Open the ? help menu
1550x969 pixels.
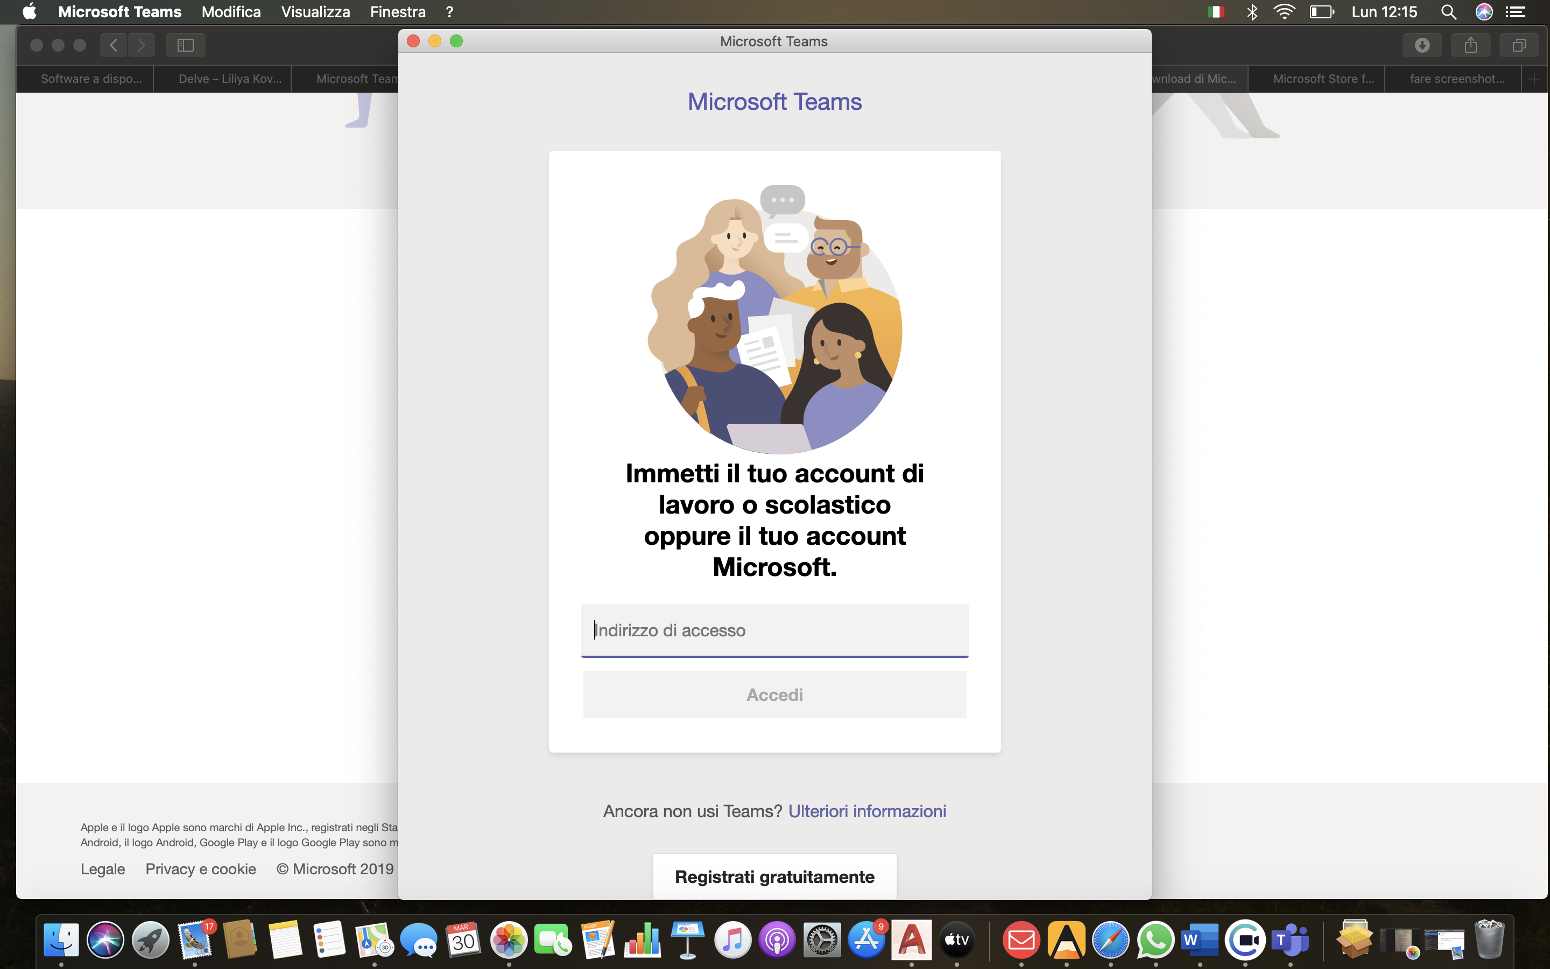point(449,11)
